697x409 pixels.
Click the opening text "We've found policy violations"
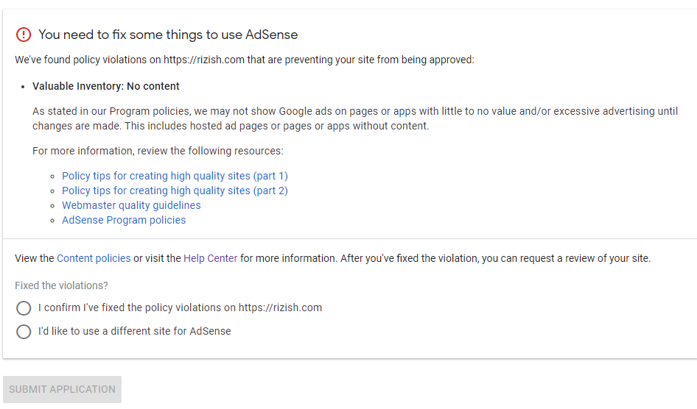click(87, 60)
